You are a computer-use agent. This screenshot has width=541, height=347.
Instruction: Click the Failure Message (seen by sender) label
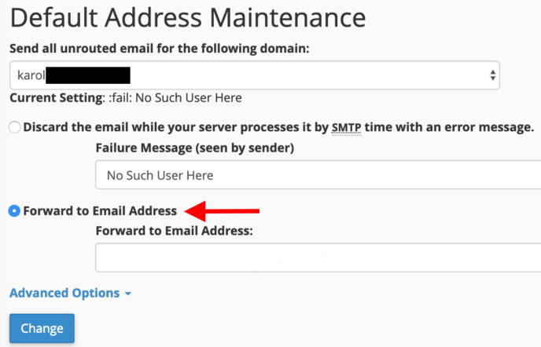pyautogui.click(x=195, y=148)
